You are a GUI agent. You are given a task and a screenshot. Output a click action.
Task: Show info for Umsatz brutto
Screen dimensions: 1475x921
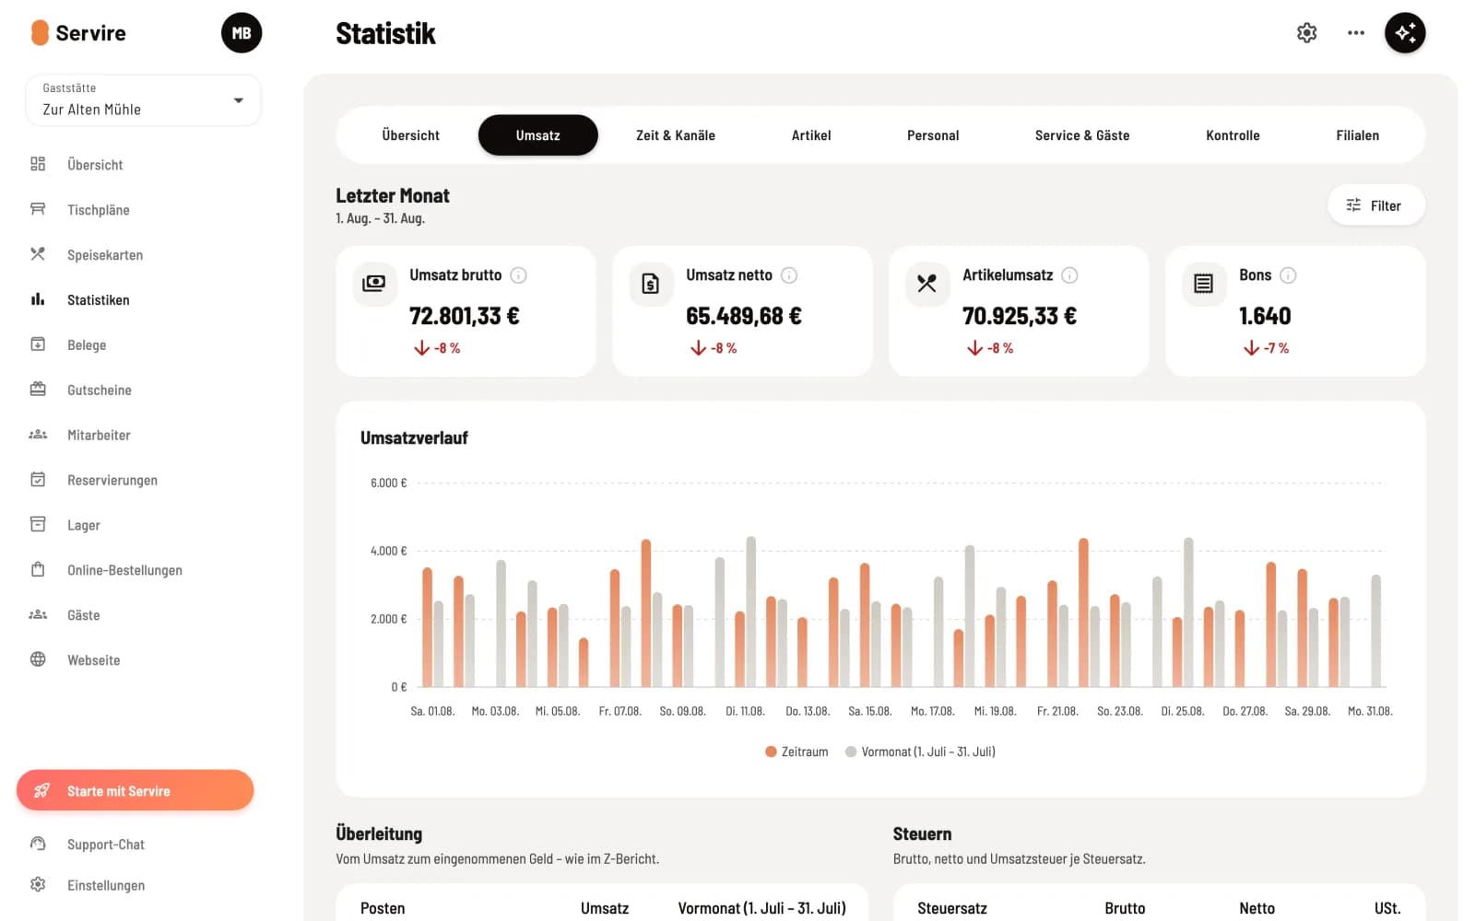[518, 275]
